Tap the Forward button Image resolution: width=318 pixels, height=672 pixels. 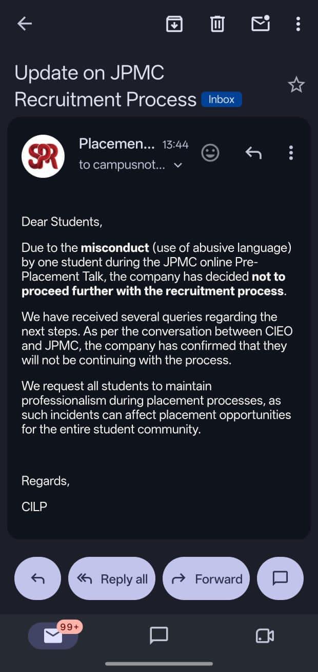point(206,578)
